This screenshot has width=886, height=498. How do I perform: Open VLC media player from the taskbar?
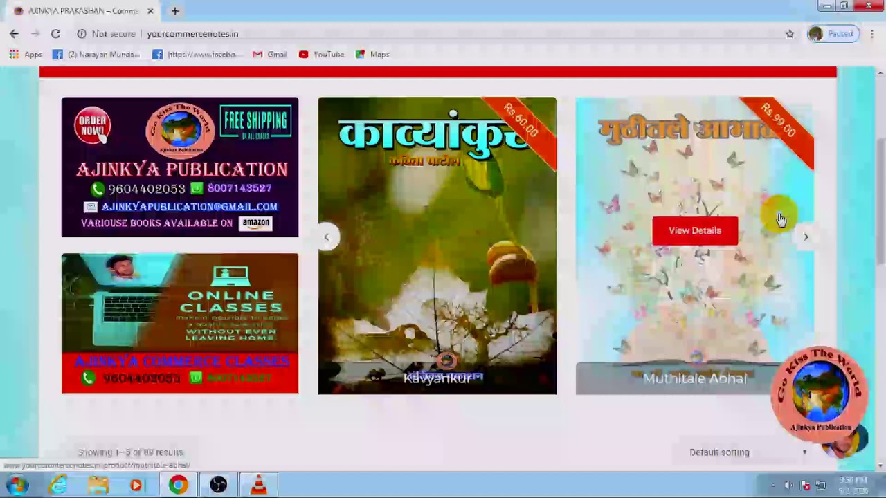coord(259,486)
